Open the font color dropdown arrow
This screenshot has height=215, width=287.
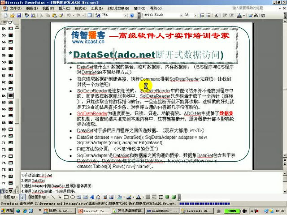pyautogui.click(x=244, y=15)
